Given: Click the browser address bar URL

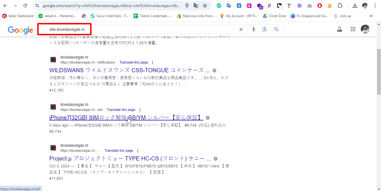Looking at the screenshot, I should pyautogui.click(x=111, y=6).
